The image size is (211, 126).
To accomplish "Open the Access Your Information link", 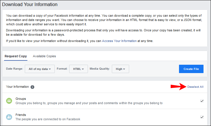I will [x=119, y=41].
